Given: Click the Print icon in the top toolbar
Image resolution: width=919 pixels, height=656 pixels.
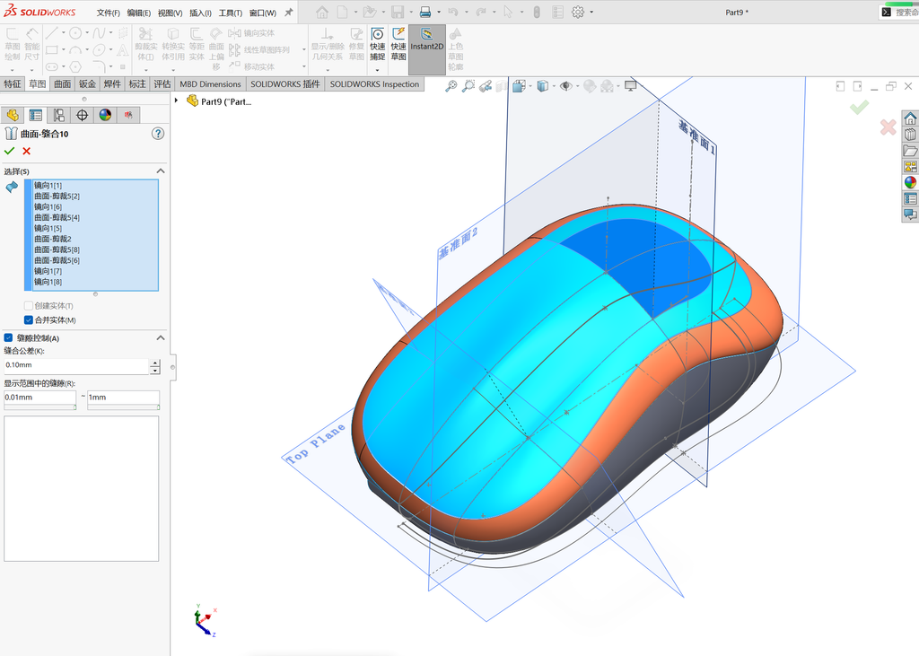Looking at the screenshot, I should coord(425,12).
